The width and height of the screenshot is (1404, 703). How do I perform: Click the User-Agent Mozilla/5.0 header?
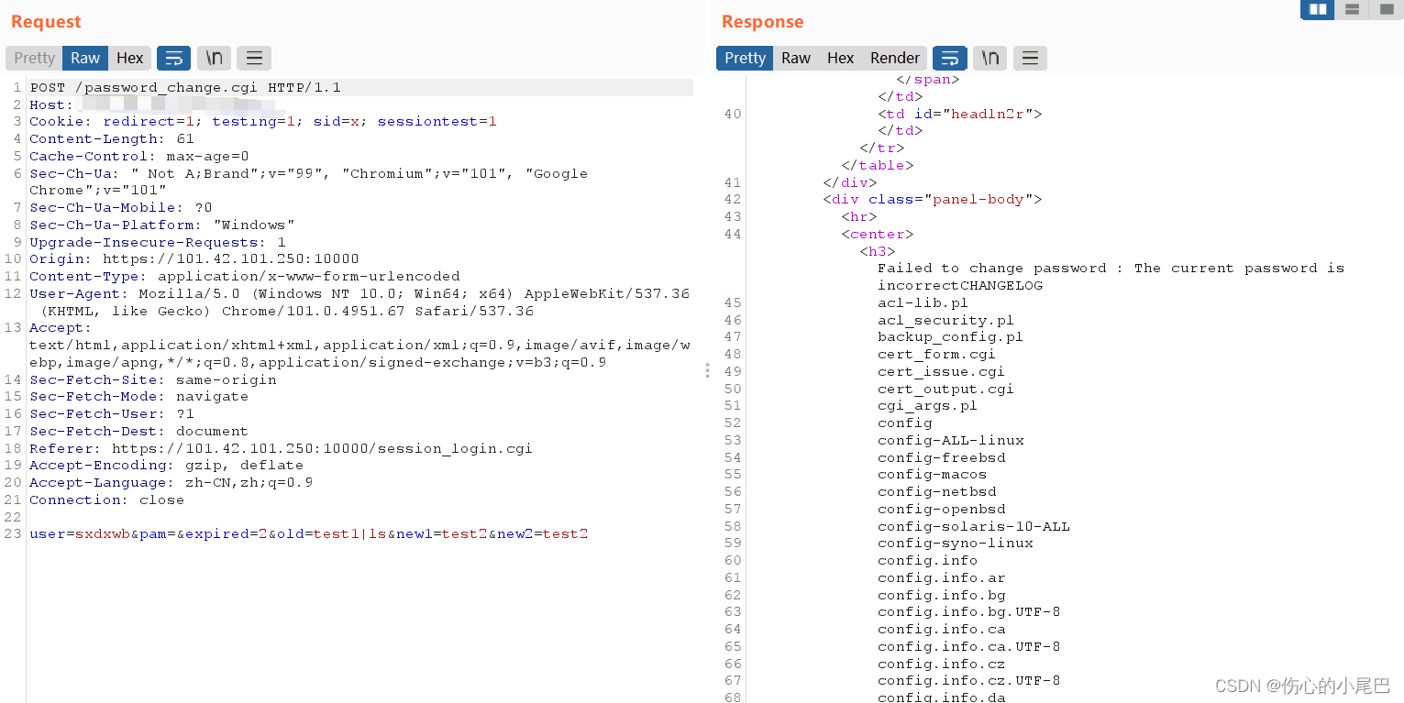pyautogui.click(x=359, y=302)
